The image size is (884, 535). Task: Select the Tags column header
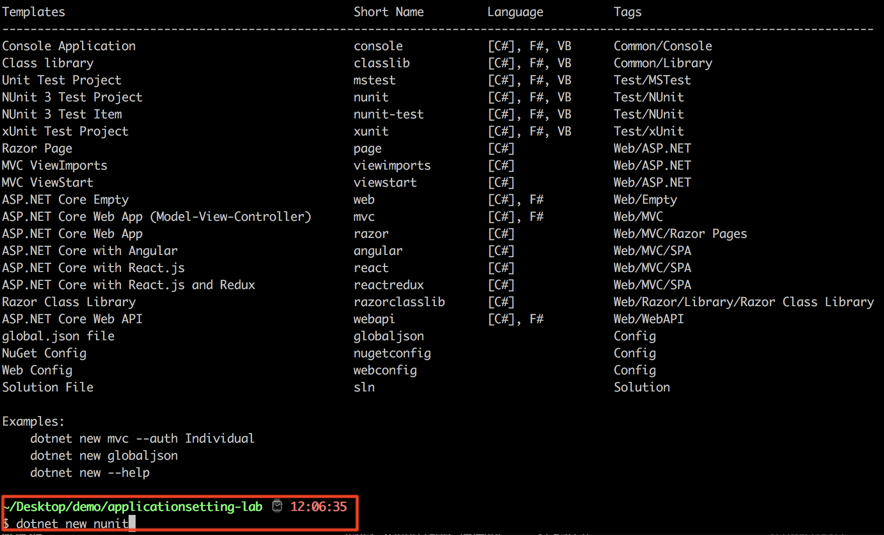pos(627,12)
